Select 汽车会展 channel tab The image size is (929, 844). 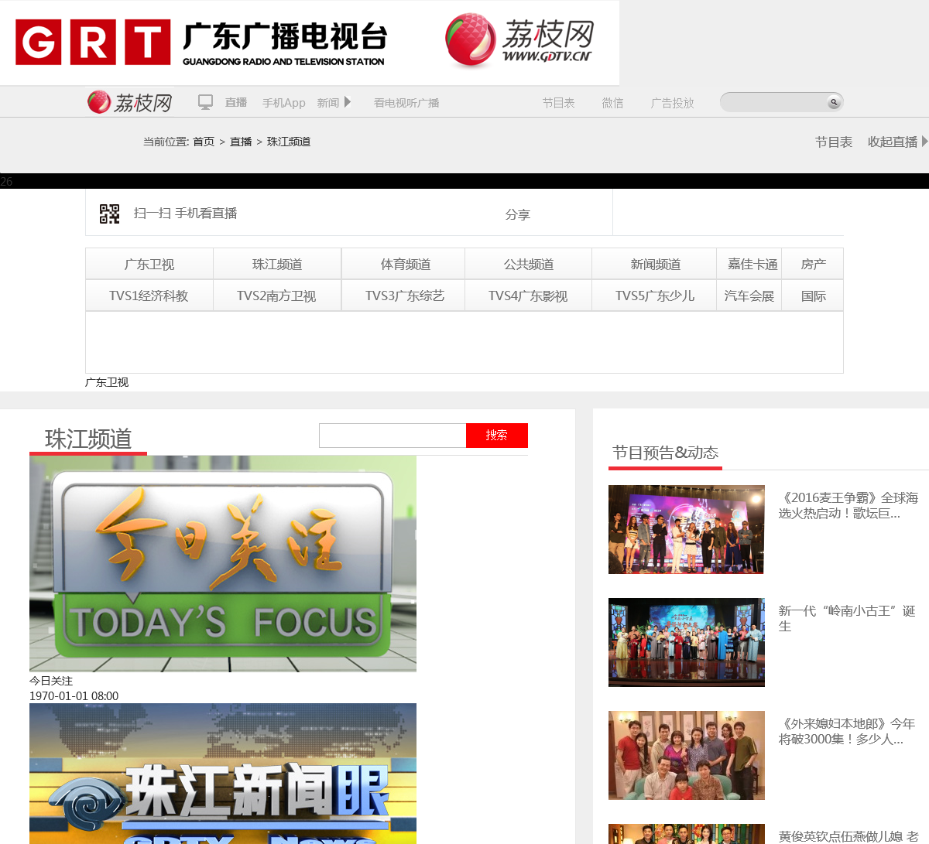[x=750, y=296]
